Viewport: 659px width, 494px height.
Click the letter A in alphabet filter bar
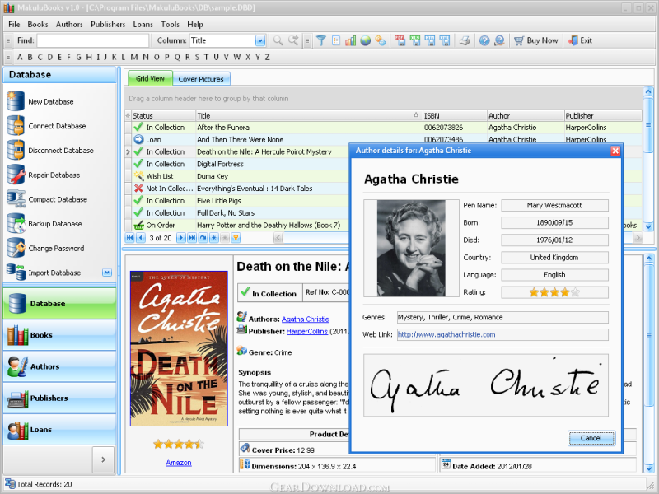click(x=20, y=57)
